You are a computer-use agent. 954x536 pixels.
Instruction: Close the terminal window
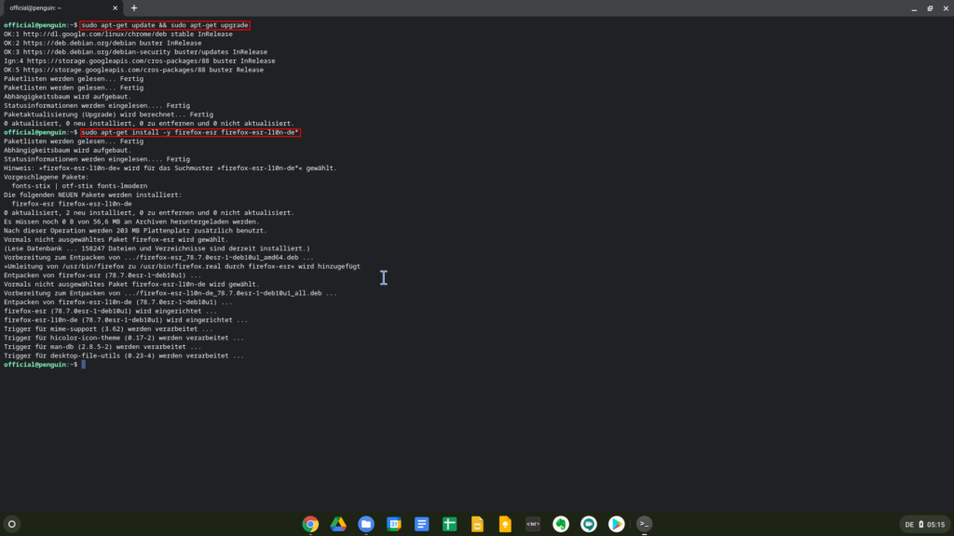point(946,8)
